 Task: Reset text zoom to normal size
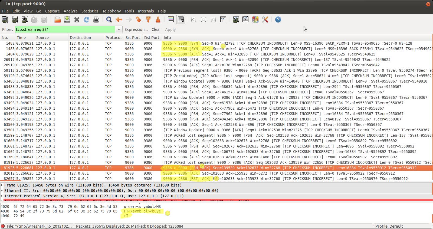click(x=213, y=19)
